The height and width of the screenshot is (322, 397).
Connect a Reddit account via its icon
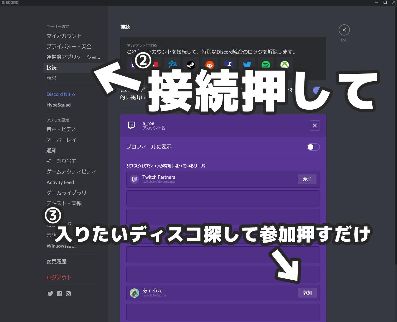tap(210, 64)
